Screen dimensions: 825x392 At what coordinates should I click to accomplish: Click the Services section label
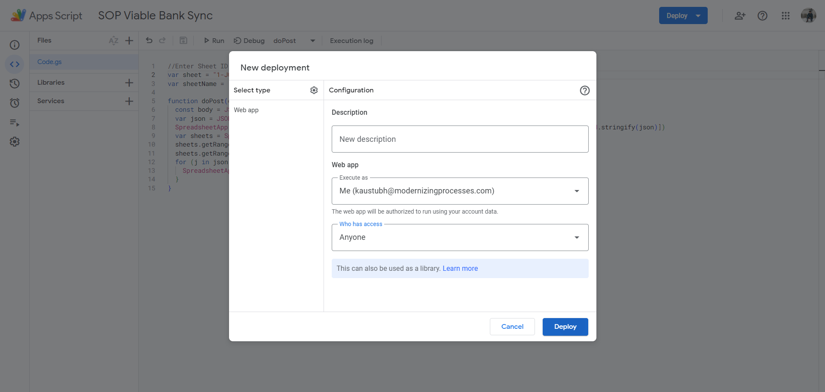tap(51, 101)
